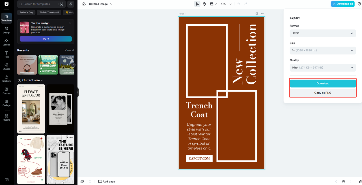Open the headphones recent template thumbnail
Image resolution: width=362 pixels, height=185 pixels.
pyautogui.click(x=27, y=65)
